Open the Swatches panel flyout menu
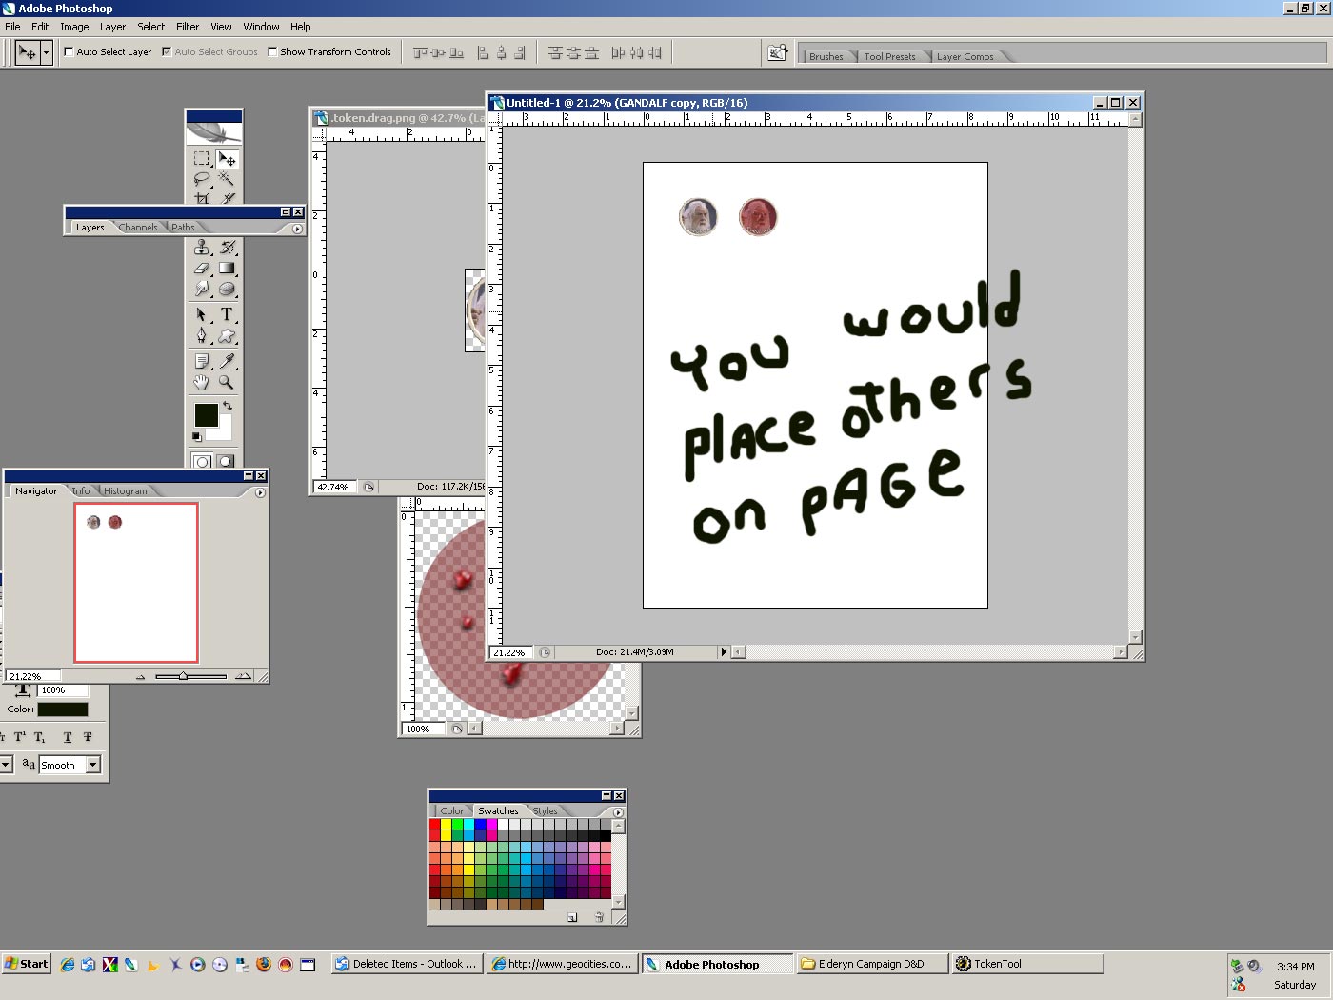This screenshot has height=1000, width=1333. click(618, 812)
